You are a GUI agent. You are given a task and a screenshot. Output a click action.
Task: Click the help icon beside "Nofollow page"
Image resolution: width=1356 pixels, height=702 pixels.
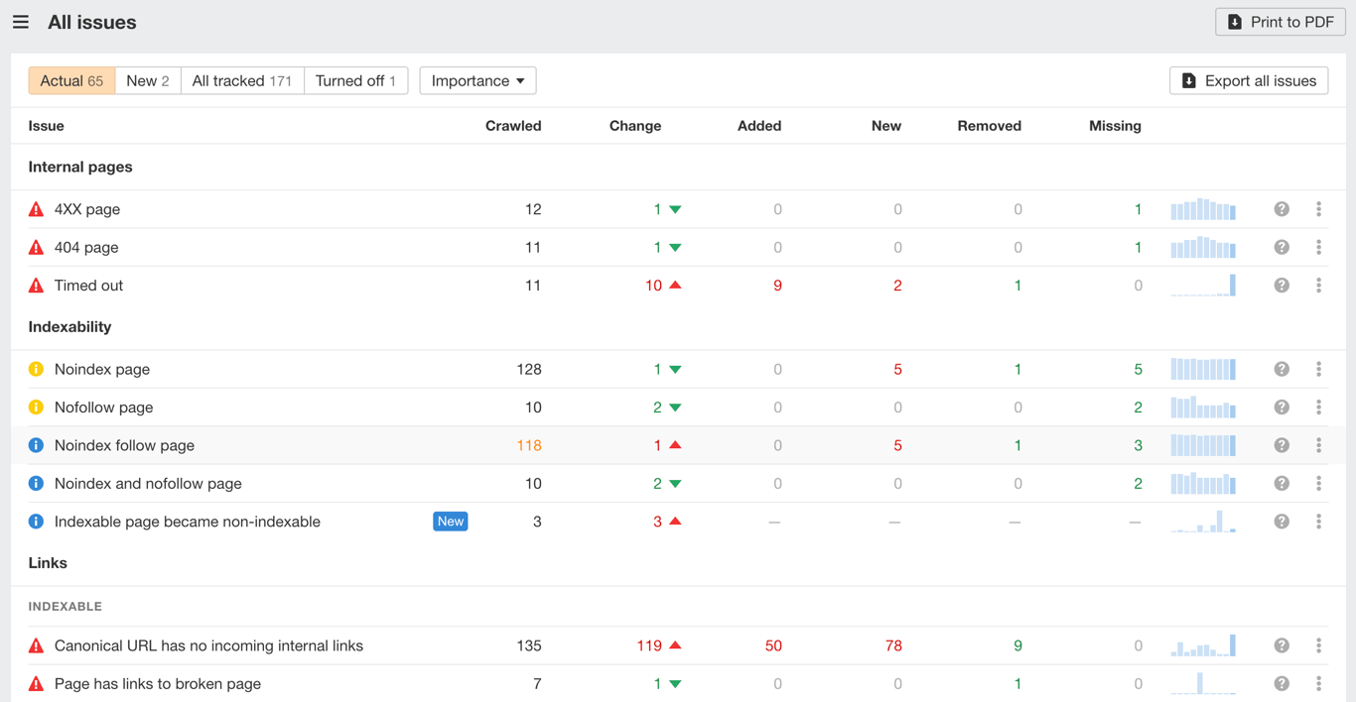[1282, 407]
